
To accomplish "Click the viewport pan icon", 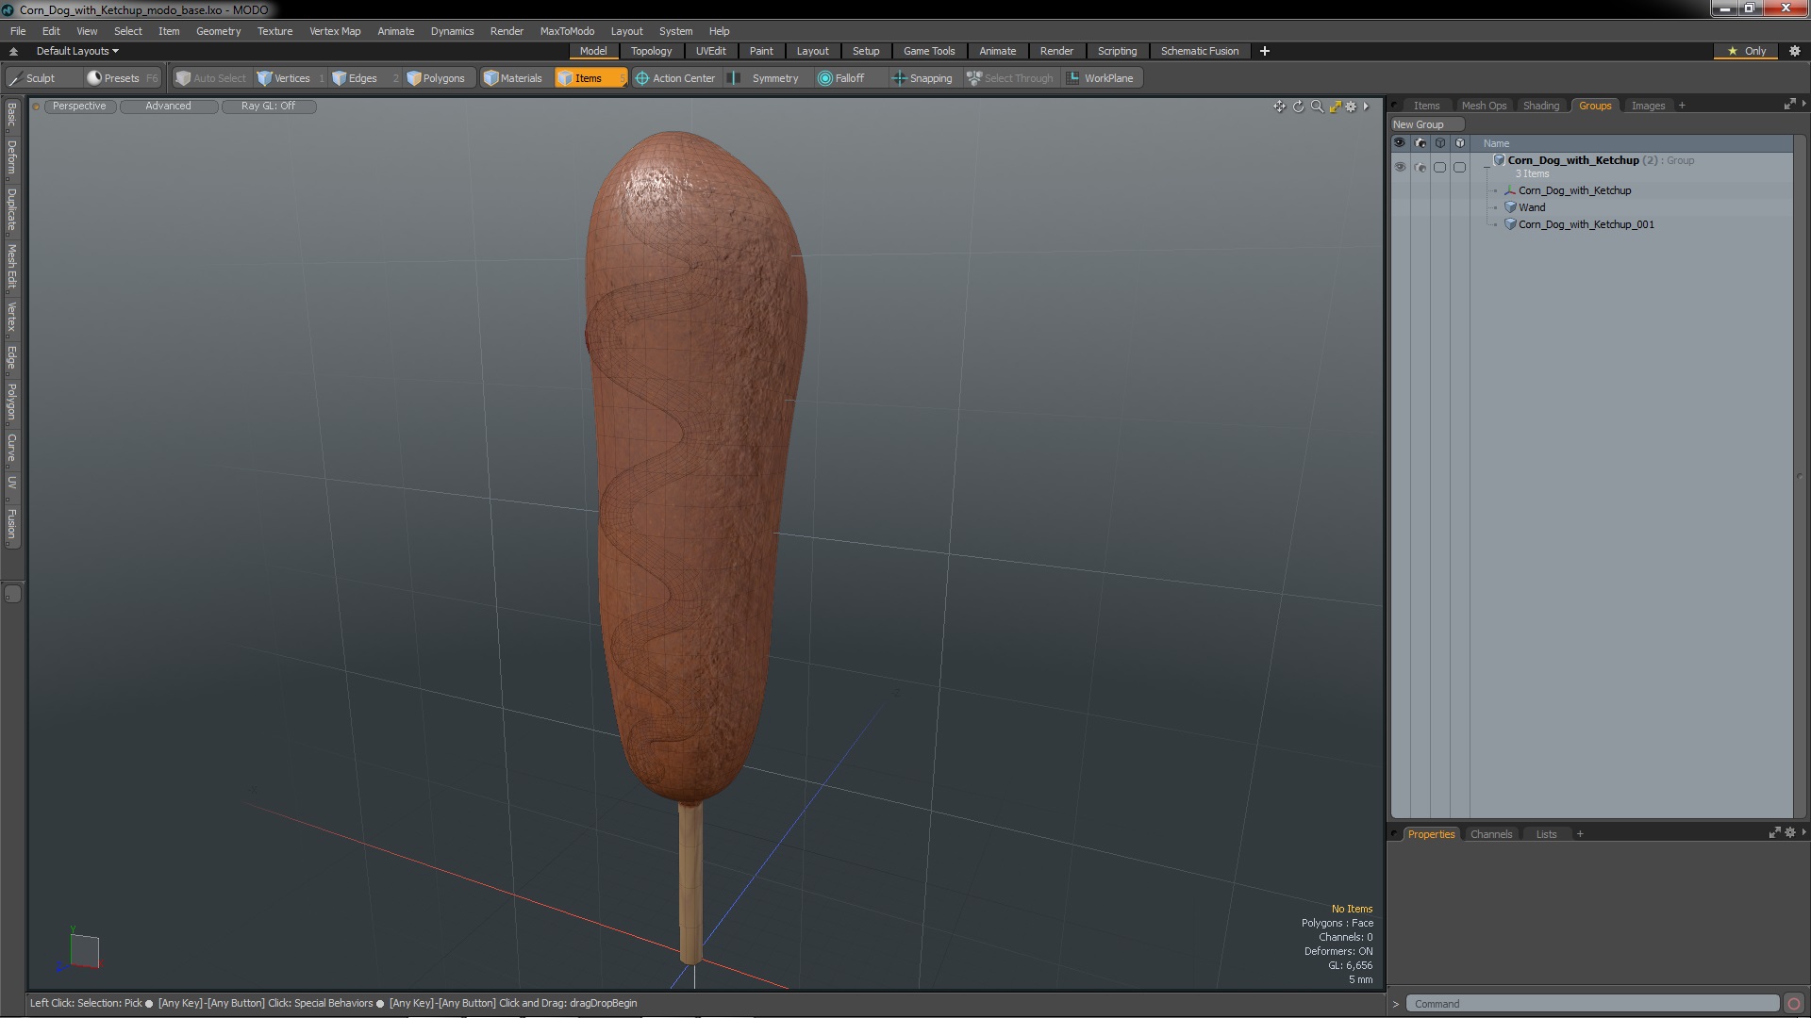I will [1279, 107].
